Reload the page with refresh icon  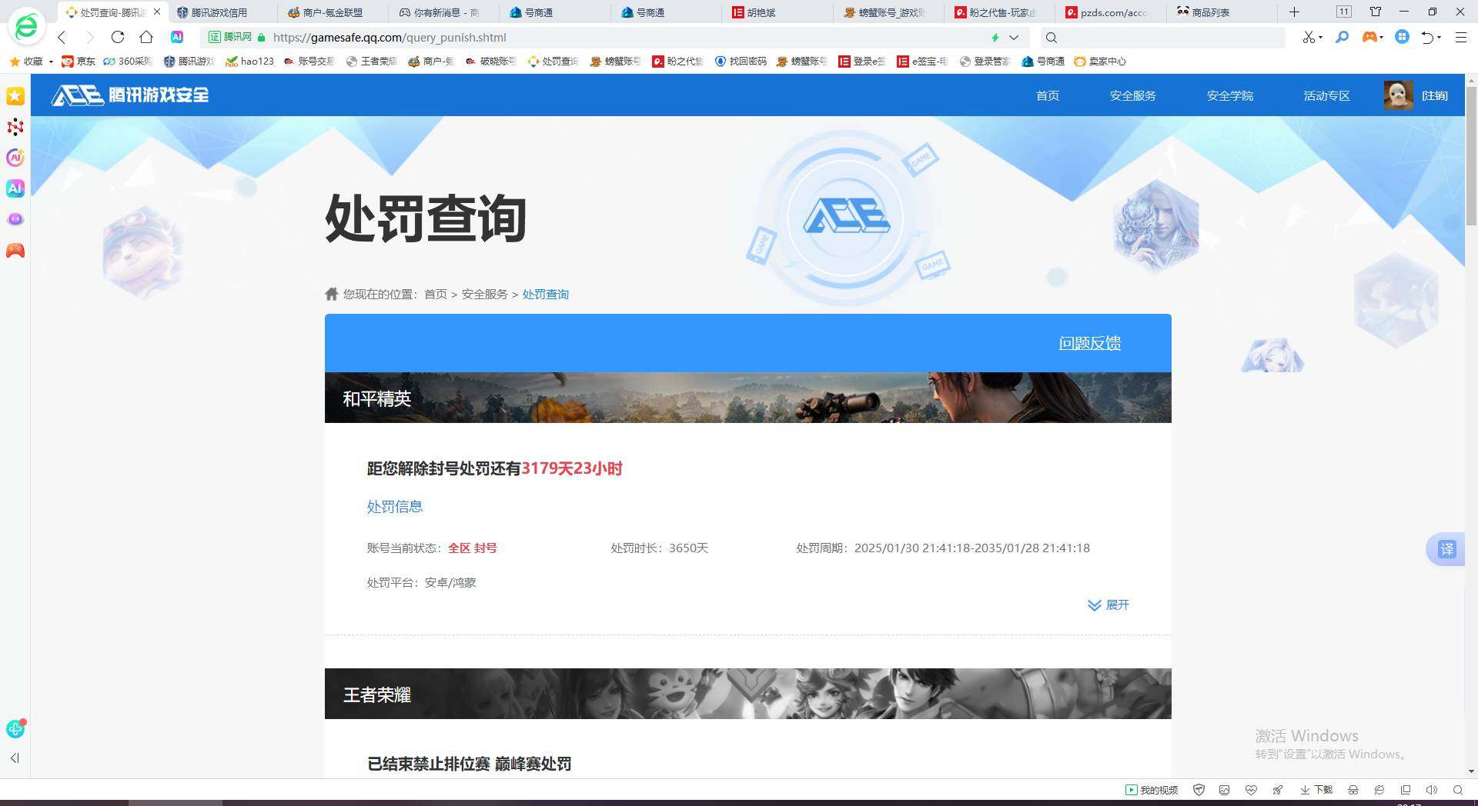tap(118, 37)
